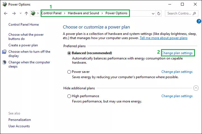Click the Power Options icon in address bar
The width and height of the screenshot is (202, 134).
(x=33, y=13)
